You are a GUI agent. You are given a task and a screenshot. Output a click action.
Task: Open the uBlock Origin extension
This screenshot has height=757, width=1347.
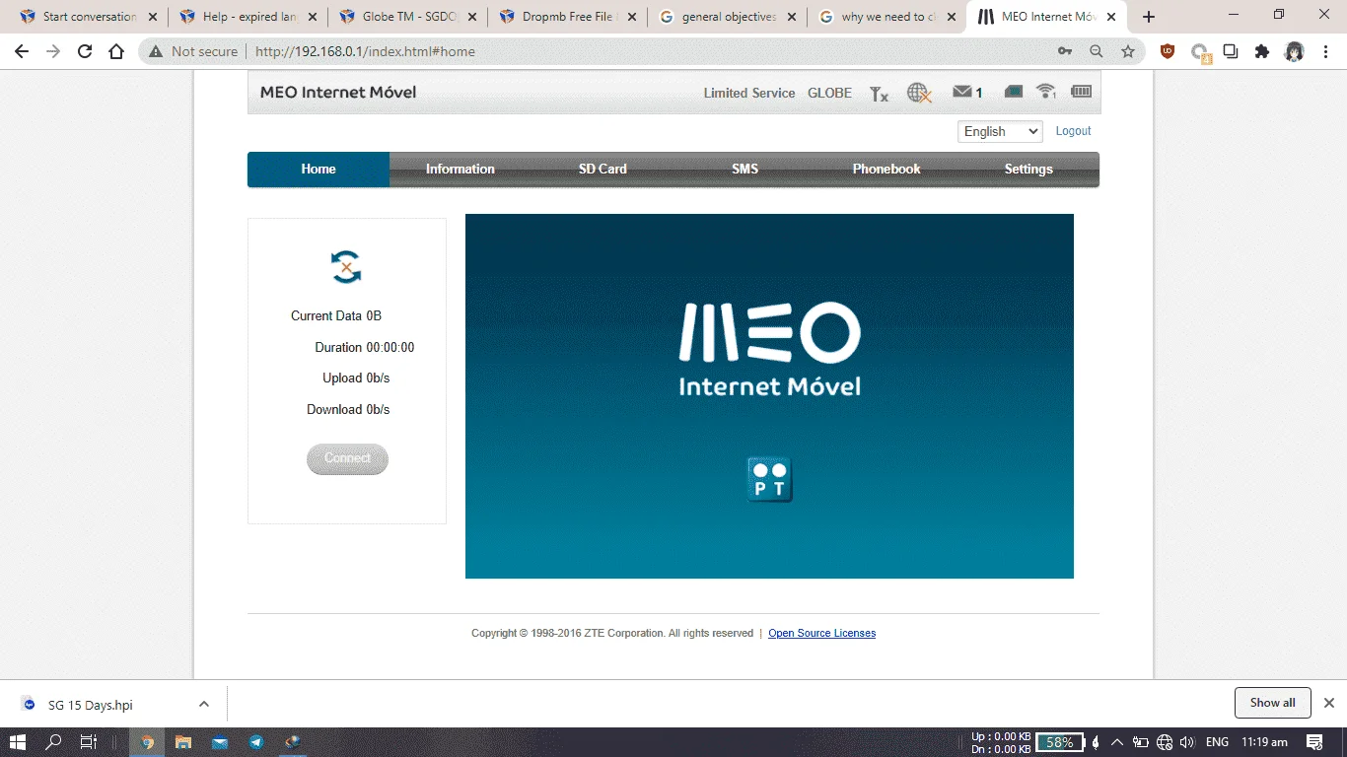coord(1168,51)
